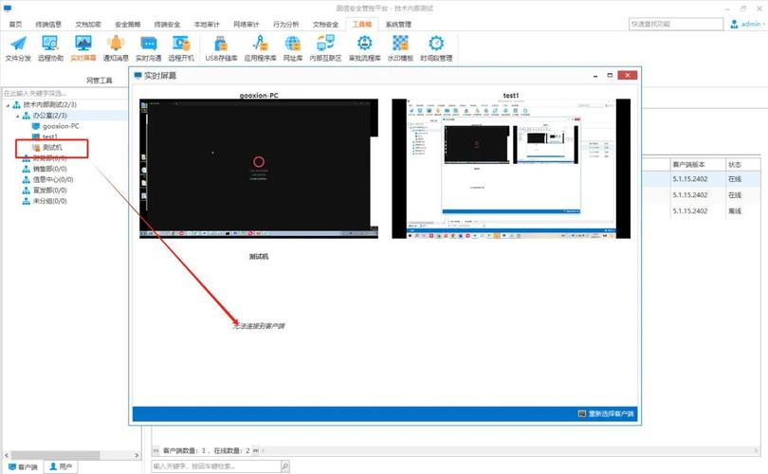
Task: Collapse the 技术内部测试 tree root node
Action: (x=6, y=104)
